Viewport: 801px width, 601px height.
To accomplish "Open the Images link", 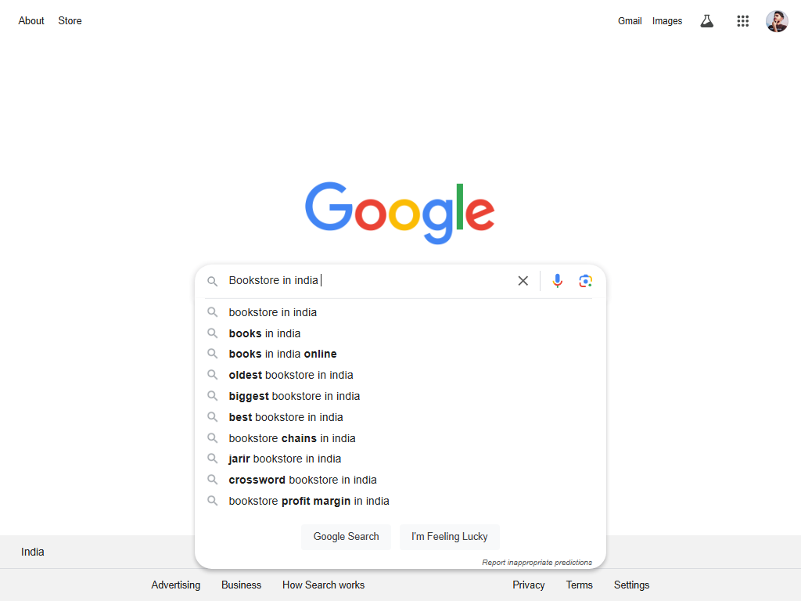I will pyautogui.click(x=667, y=21).
